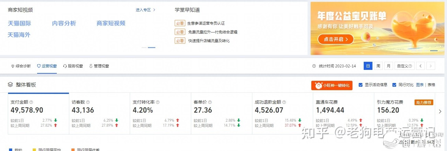Go to previous date with left arrow
447x151 pixels.
point(420,66)
